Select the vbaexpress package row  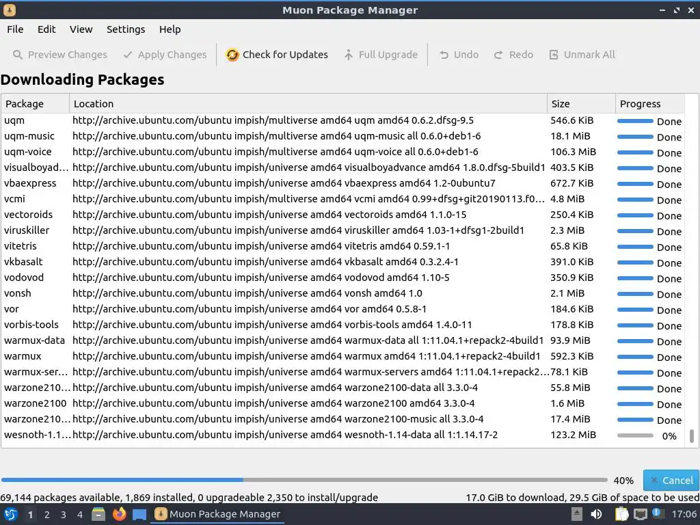click(x=342, y=183)
